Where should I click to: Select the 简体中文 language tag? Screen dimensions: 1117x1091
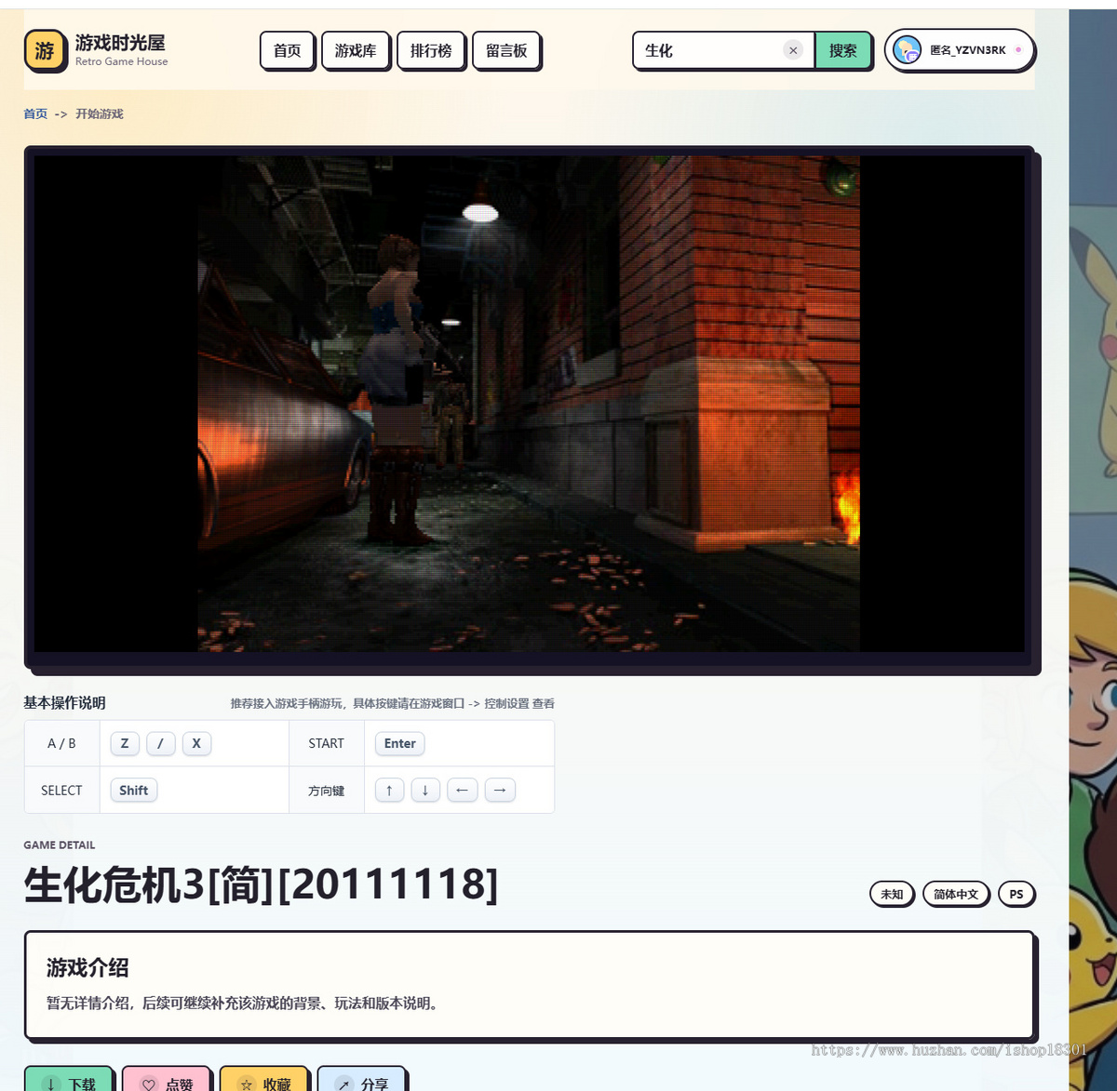point(956,894)
